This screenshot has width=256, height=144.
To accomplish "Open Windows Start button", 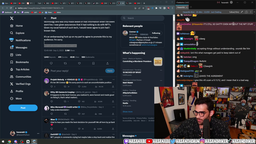I will [3, 141].
